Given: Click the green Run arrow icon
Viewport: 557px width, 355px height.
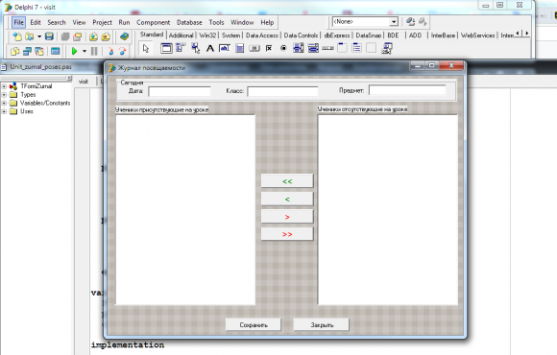Looking at the screenshot, I should click(74, 51).
